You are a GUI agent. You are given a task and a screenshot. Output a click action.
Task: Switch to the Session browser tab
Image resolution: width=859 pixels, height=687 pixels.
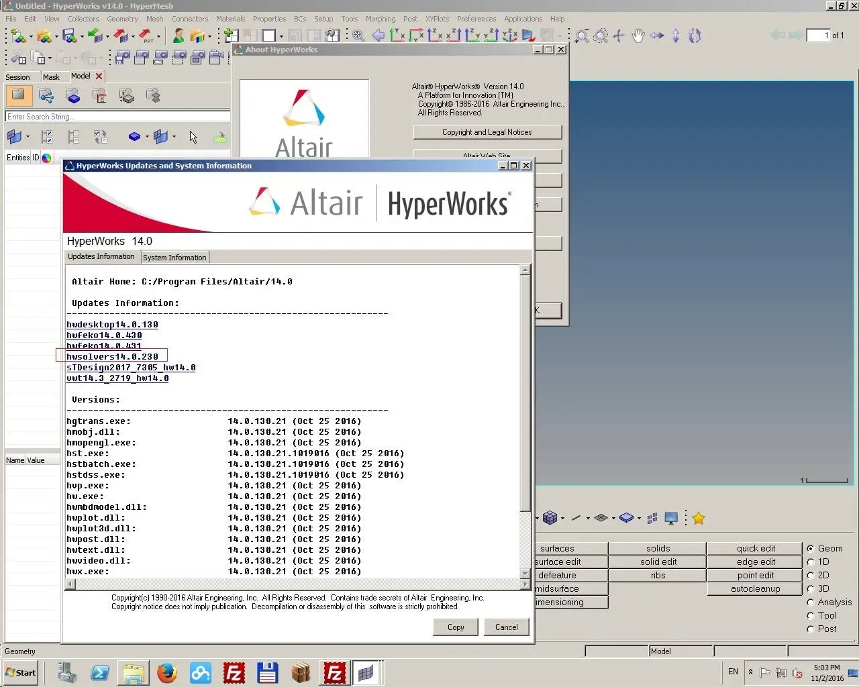coord(18,77)
